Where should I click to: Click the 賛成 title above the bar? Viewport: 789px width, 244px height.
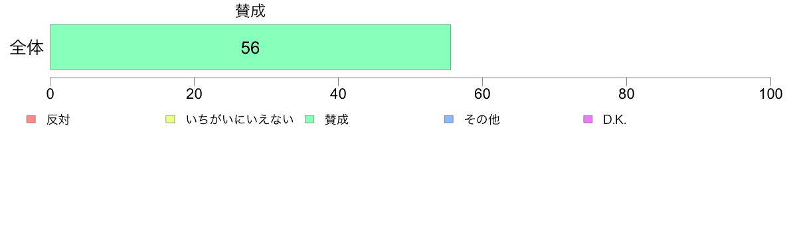(250, 11)
